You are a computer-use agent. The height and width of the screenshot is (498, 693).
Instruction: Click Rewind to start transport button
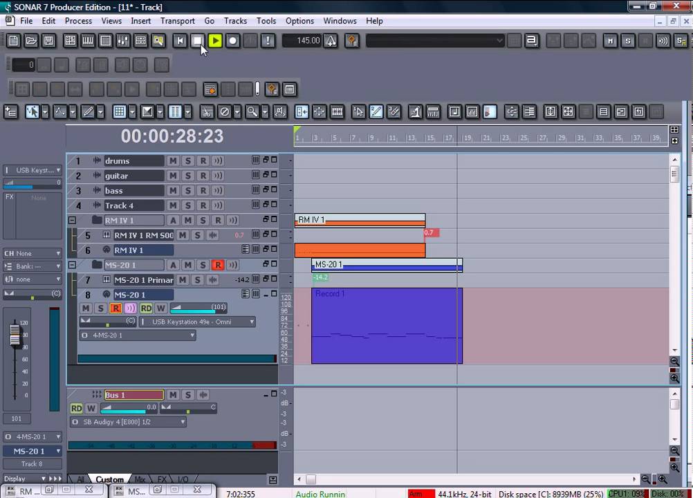(180, 41)
